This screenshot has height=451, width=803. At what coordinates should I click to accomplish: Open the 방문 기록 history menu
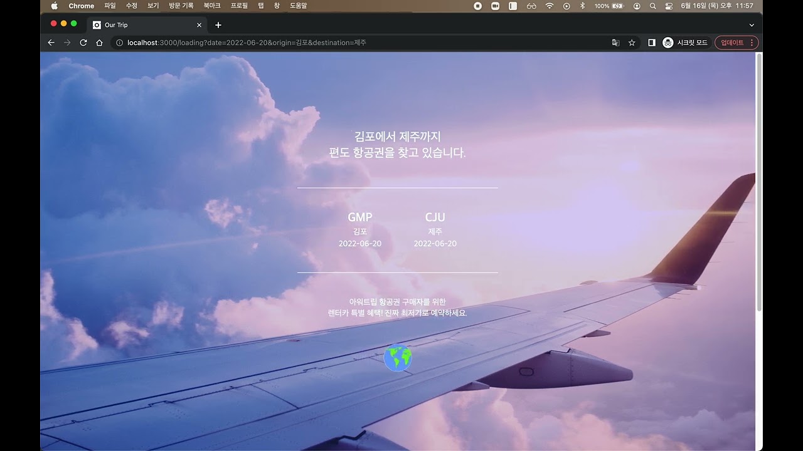[x=181, y=6]
